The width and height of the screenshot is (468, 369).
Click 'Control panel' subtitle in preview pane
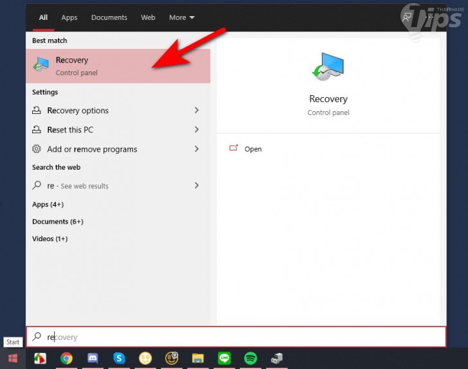328,113
